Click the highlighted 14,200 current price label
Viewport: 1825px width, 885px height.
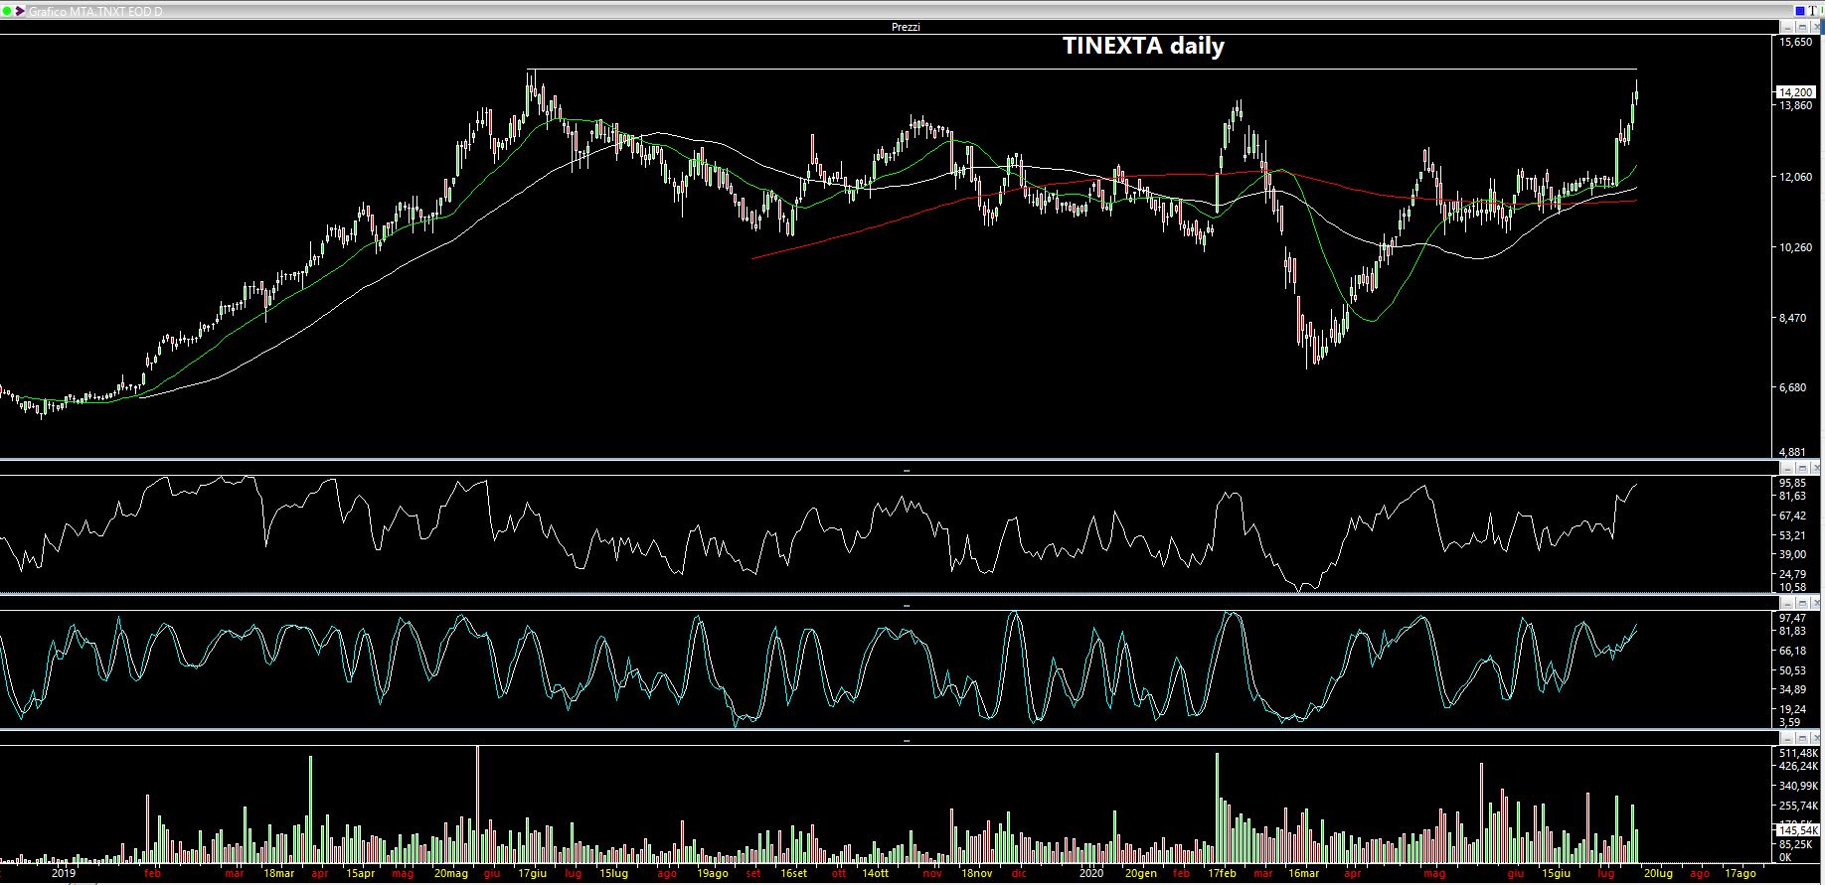pyautogui.click(x=1795, y=92)
